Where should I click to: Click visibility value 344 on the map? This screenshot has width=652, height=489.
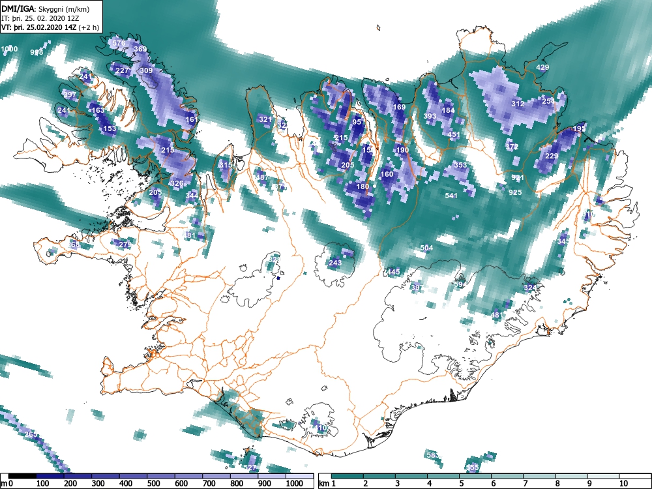(192, 196)
